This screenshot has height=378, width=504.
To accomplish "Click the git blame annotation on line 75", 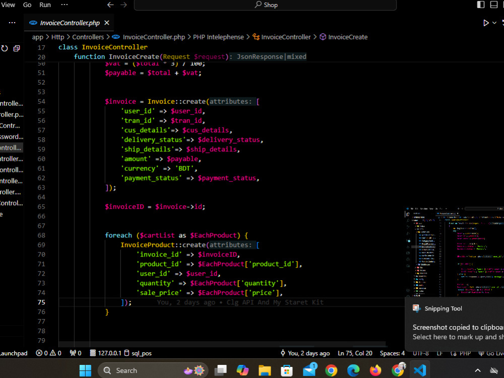I will 240,302.
